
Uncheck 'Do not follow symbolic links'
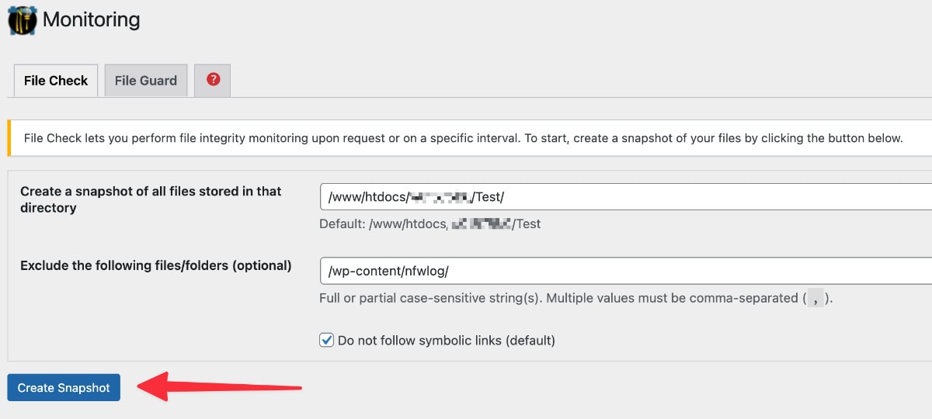click(x=327, y=340)
